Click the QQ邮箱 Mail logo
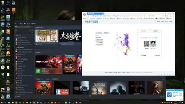 [x=91, y=22]
